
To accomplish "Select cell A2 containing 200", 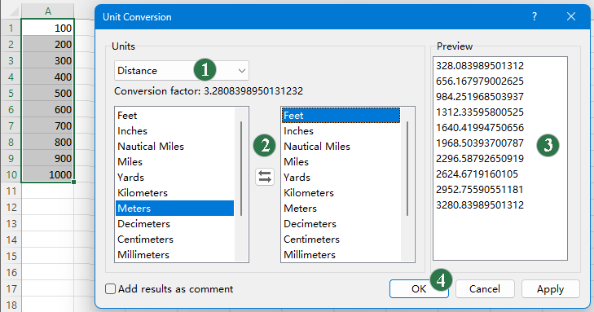I will [48, 44].
